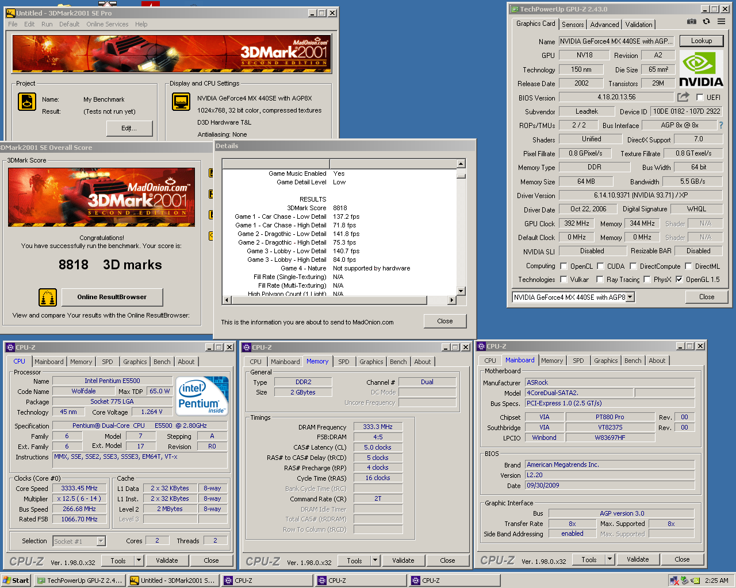Toggle the DirectCompute checkbox

click(633, 266)
